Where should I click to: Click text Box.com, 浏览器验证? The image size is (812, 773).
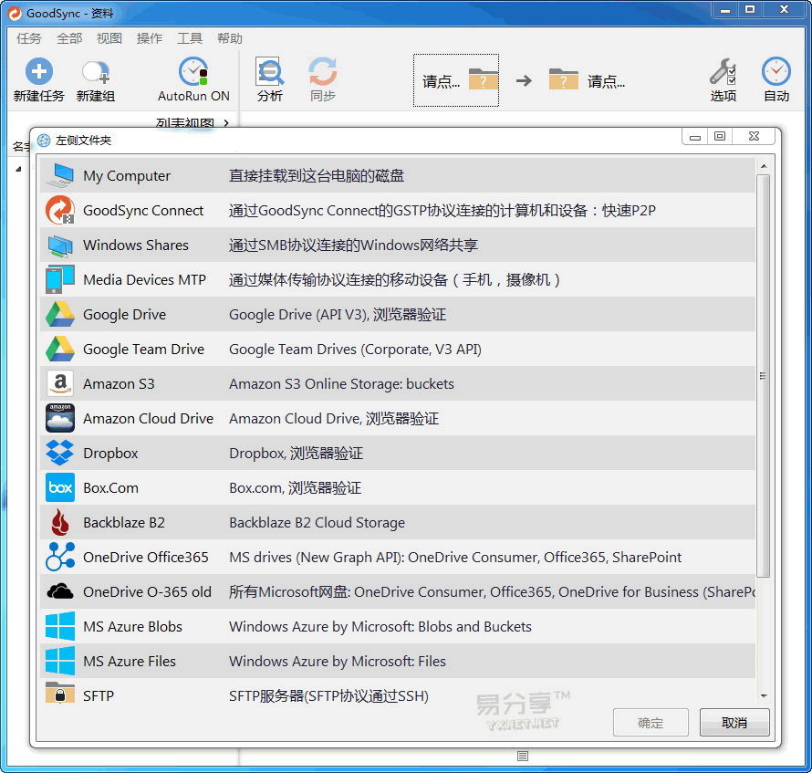296,488
